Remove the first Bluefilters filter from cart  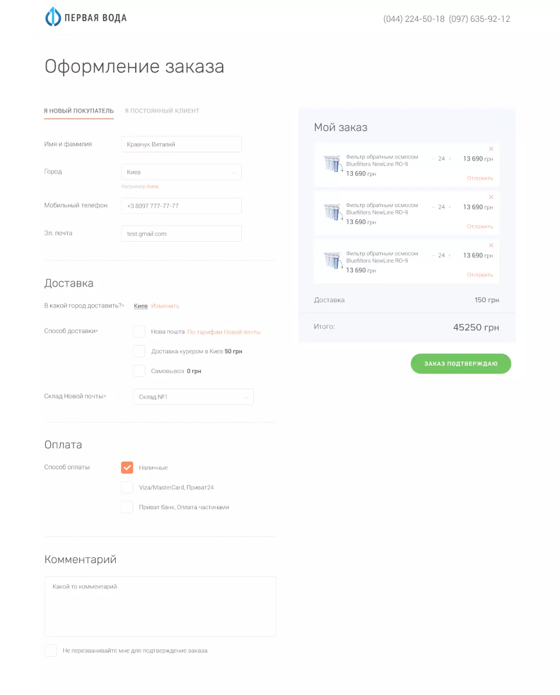pos(491,149)
